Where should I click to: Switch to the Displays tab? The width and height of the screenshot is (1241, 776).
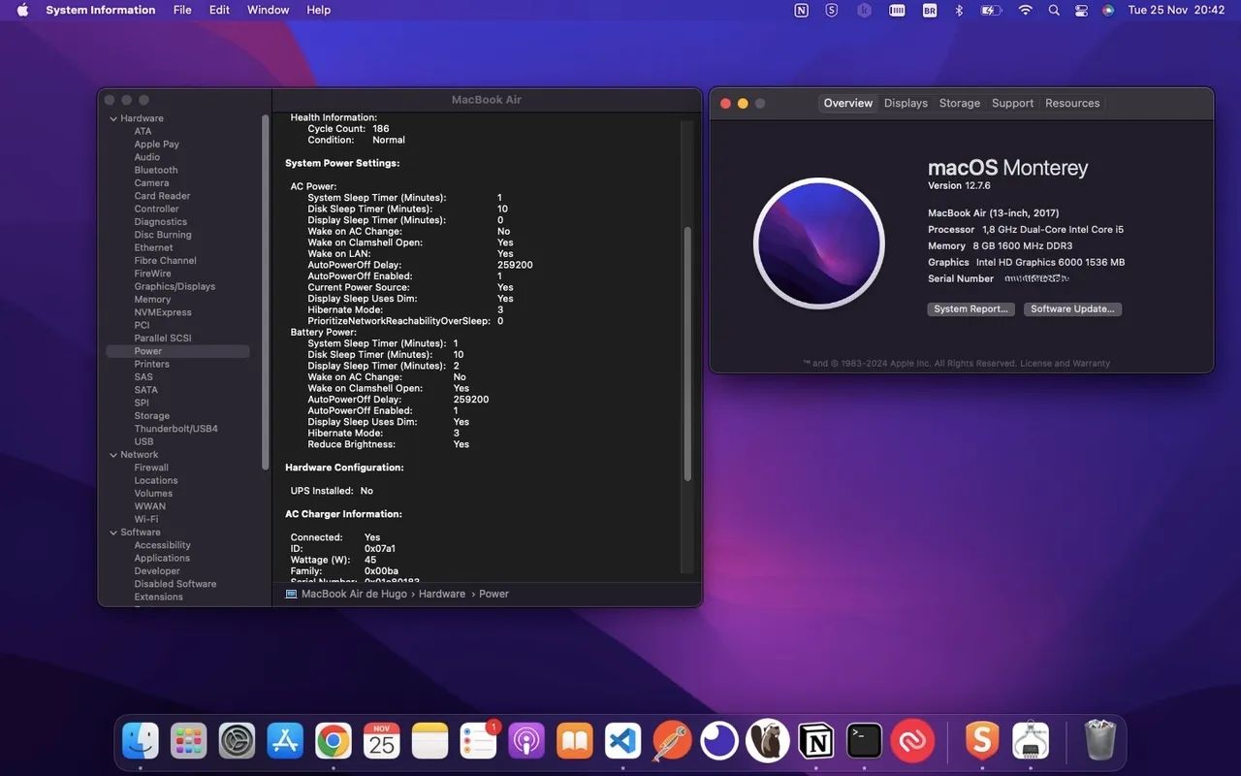coord(905,102)
